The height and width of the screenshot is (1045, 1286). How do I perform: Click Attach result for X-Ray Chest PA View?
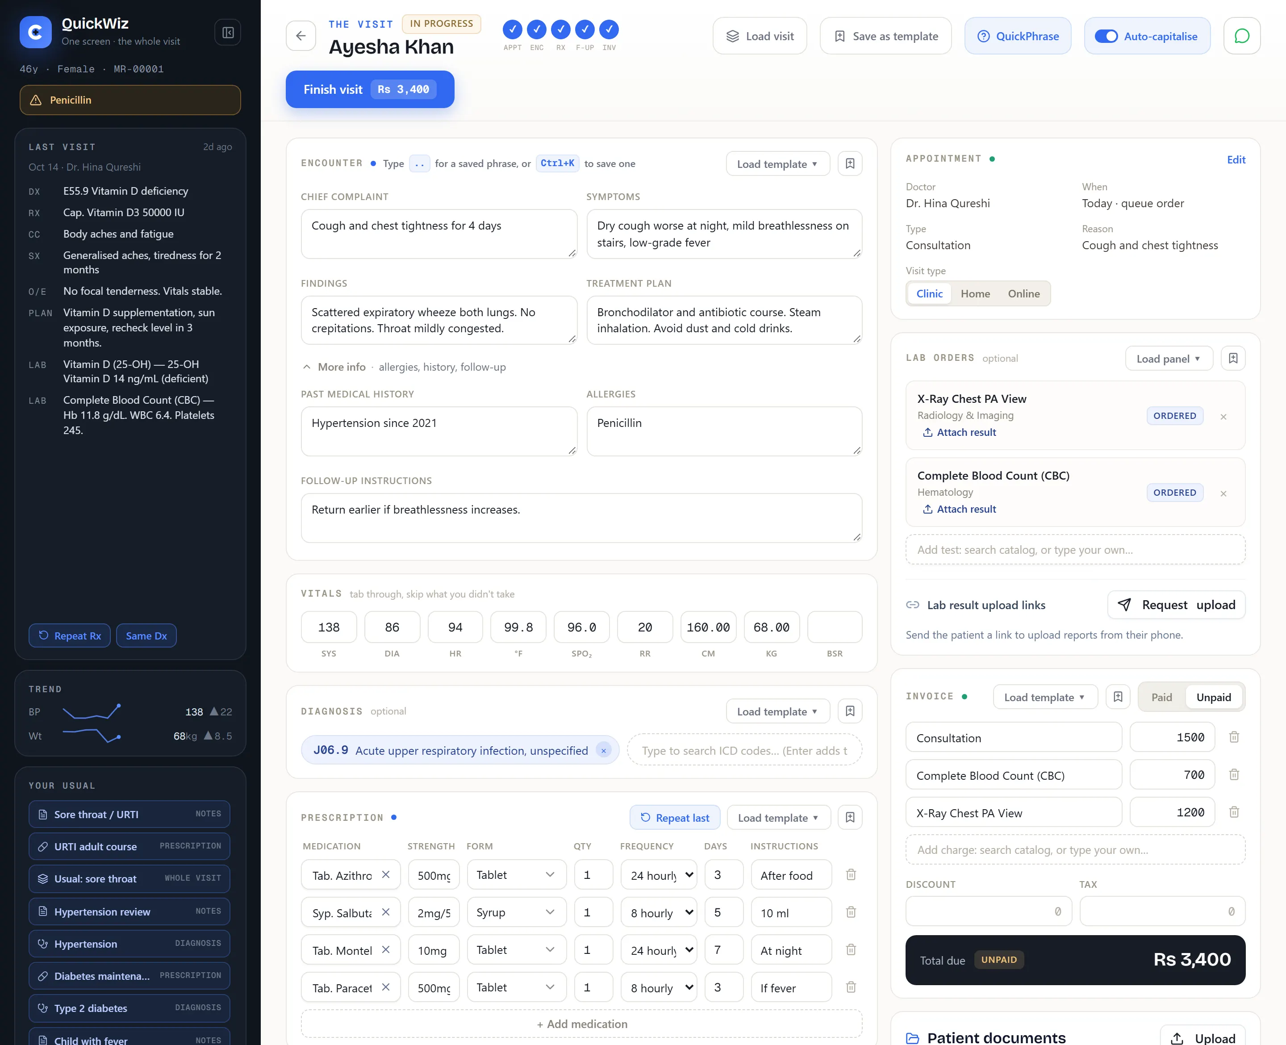(959, 432)
